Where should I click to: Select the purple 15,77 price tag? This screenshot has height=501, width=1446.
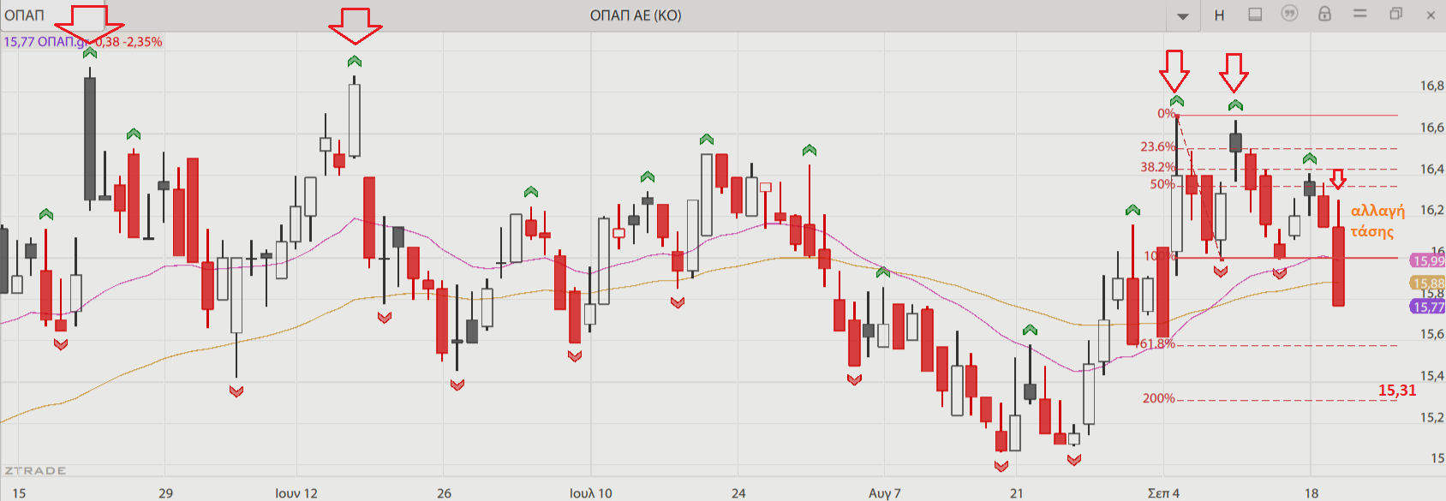coord(1428,307)
